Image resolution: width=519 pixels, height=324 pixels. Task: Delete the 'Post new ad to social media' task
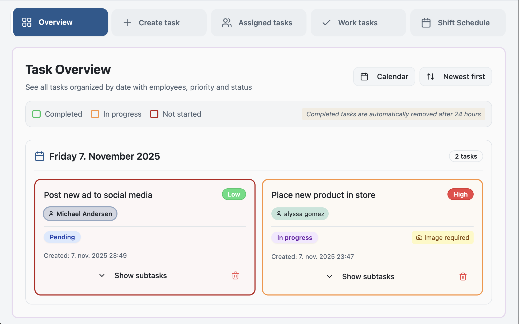pos(235,275)
